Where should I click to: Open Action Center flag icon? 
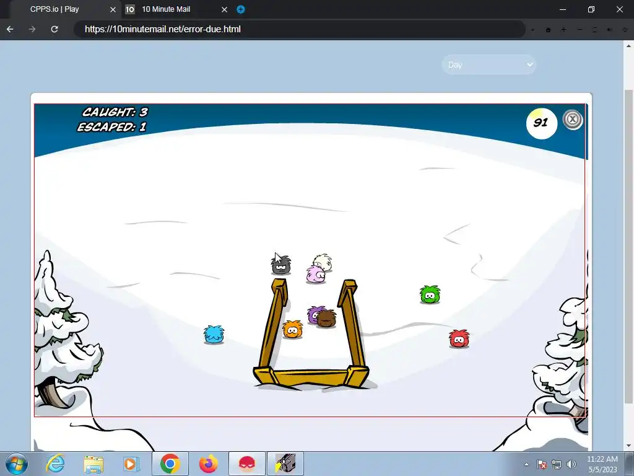point(541,464)
